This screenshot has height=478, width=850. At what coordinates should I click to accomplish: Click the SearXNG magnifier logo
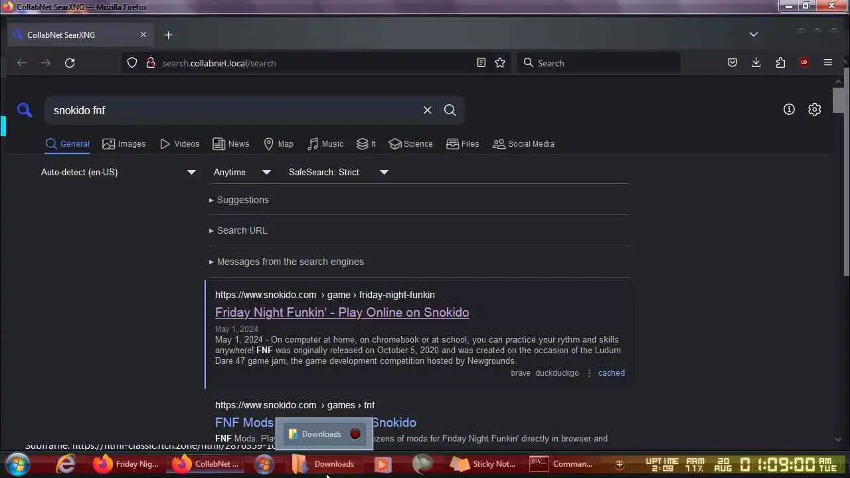coord(25,110)
